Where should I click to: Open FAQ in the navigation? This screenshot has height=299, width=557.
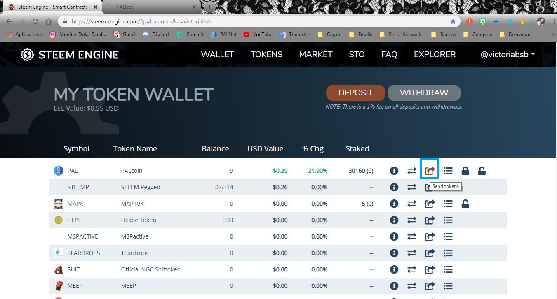tap(389, 54)
